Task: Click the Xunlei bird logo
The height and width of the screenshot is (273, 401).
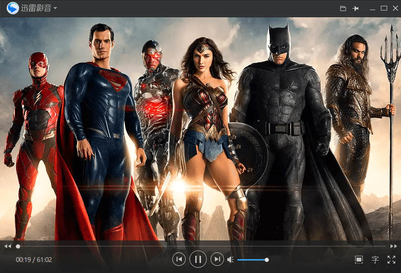Action: tap(13, 9)
